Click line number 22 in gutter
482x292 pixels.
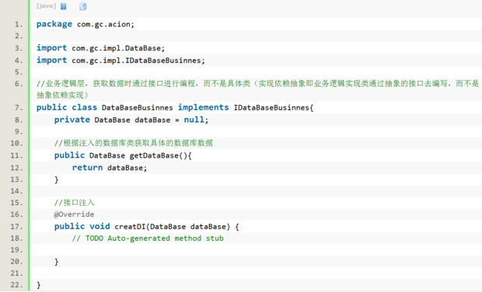click(16, 285)
